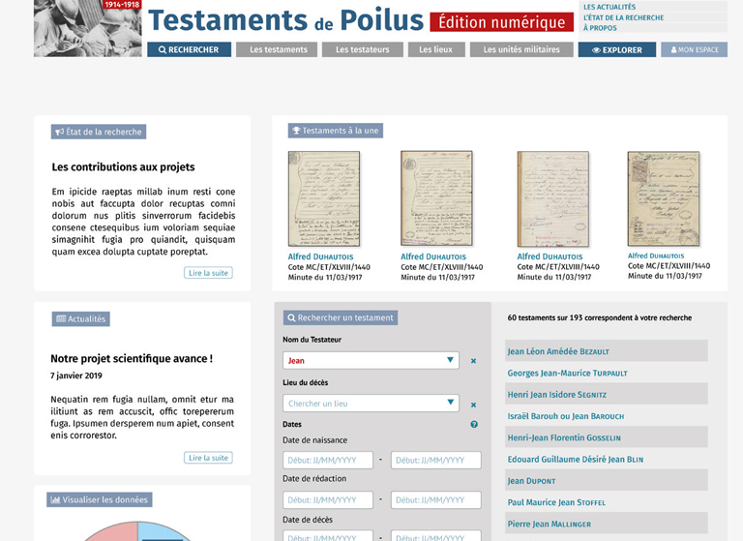743x541 pixels.
Task: Click the Testaments de Poilus title
Action: pyautogui.click(x=285, y=20)
